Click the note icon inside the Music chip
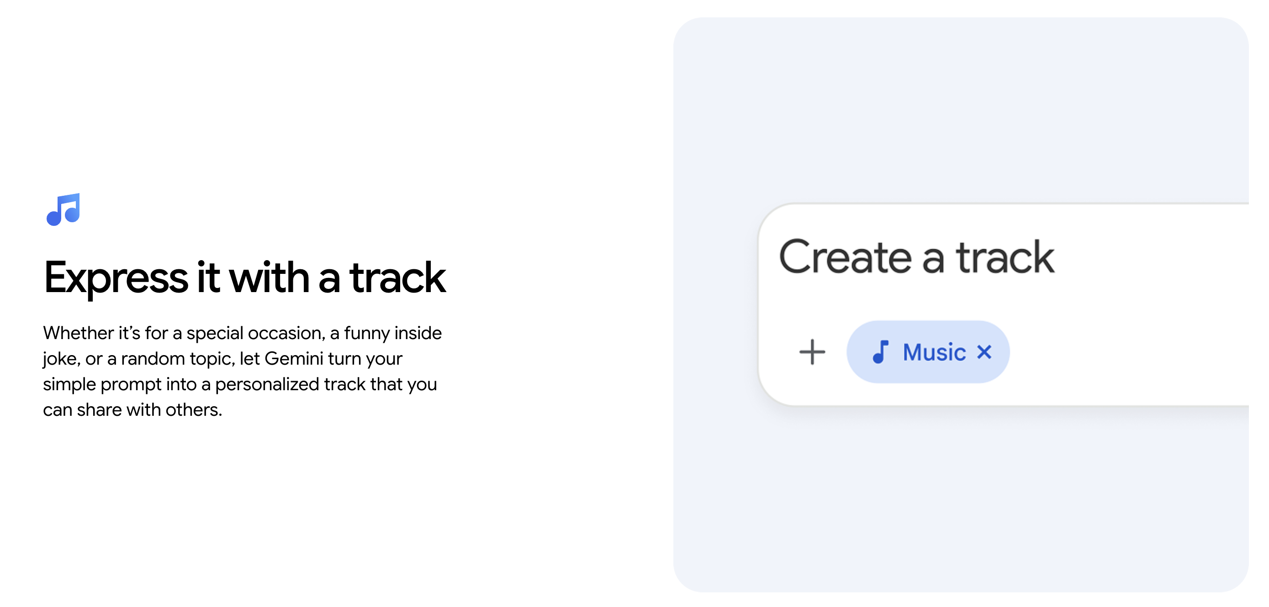 point(880,352)
